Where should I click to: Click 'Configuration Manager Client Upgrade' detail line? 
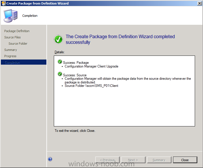pos(91,66)
